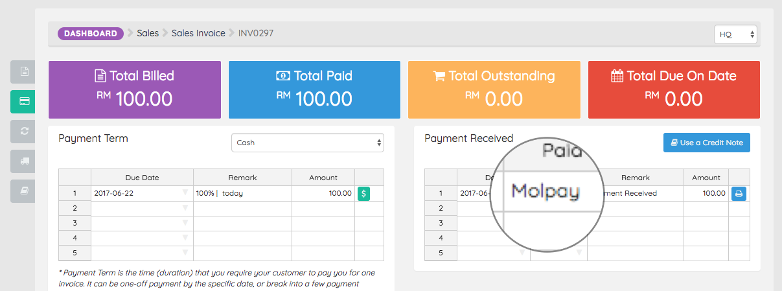Print the Payment Received row 1 receipt
The height and width of the screenshot is (291, 782).
(x=739, y=193)
